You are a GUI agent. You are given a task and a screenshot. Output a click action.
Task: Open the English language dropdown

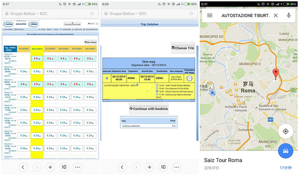coord(93,24)
